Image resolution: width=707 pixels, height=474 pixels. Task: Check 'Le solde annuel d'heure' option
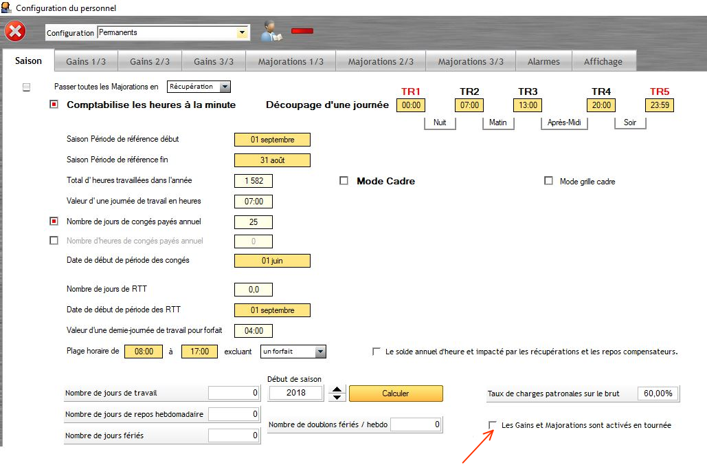[x=376, y=352]
